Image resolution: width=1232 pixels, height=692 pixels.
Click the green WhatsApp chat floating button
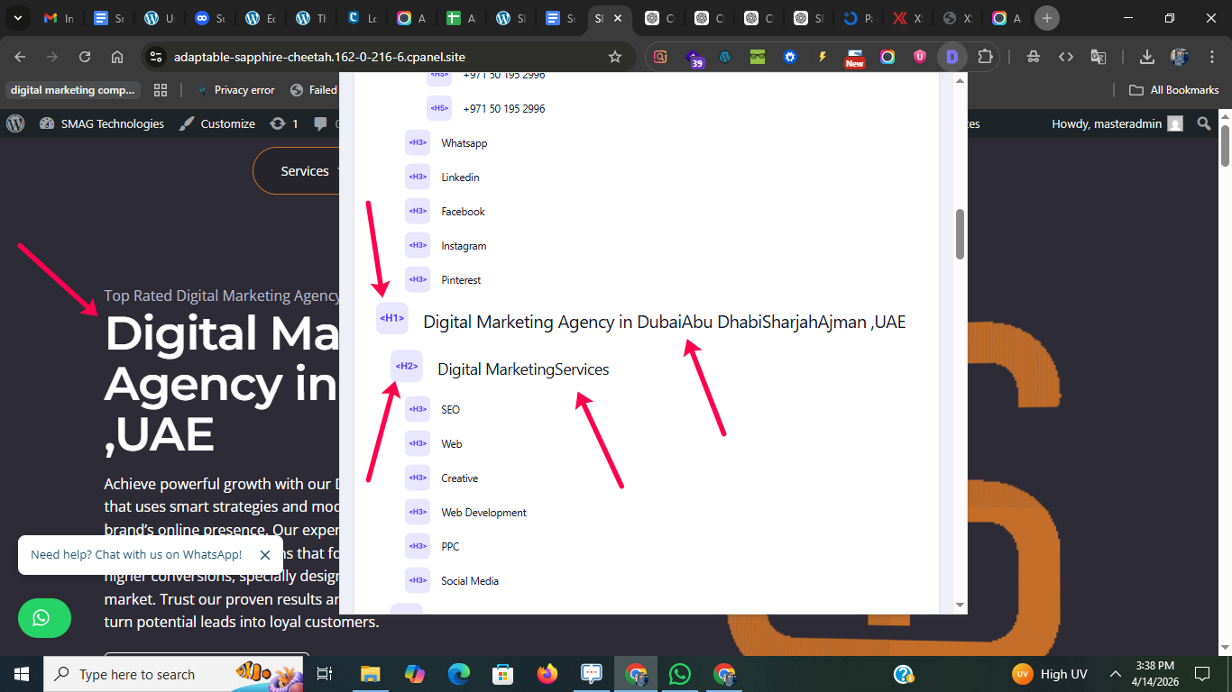43,618
